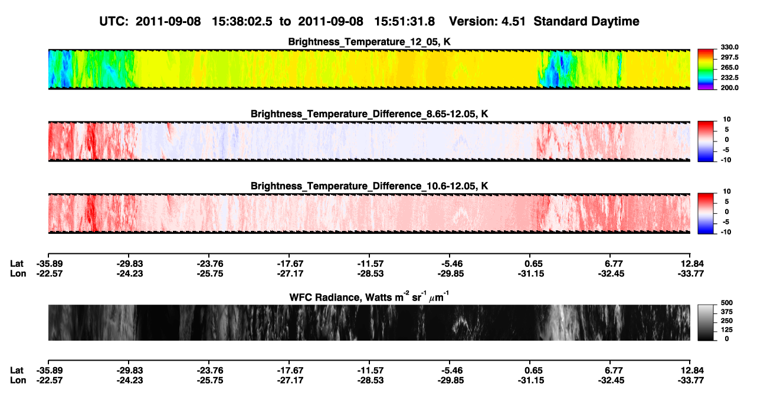The image size is (767, 393).
Task: Click the 200.0 colorbar tick label
Action: pos(730,87)
